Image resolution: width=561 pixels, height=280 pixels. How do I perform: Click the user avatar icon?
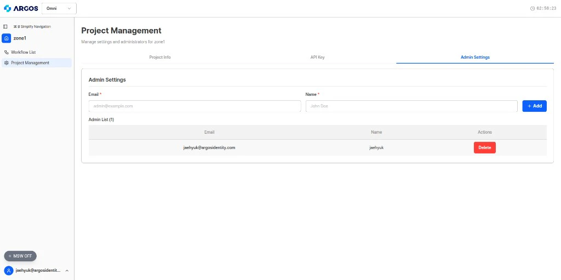click(8, 271)
